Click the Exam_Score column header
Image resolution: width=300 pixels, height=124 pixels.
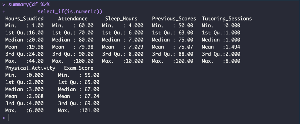79,68
